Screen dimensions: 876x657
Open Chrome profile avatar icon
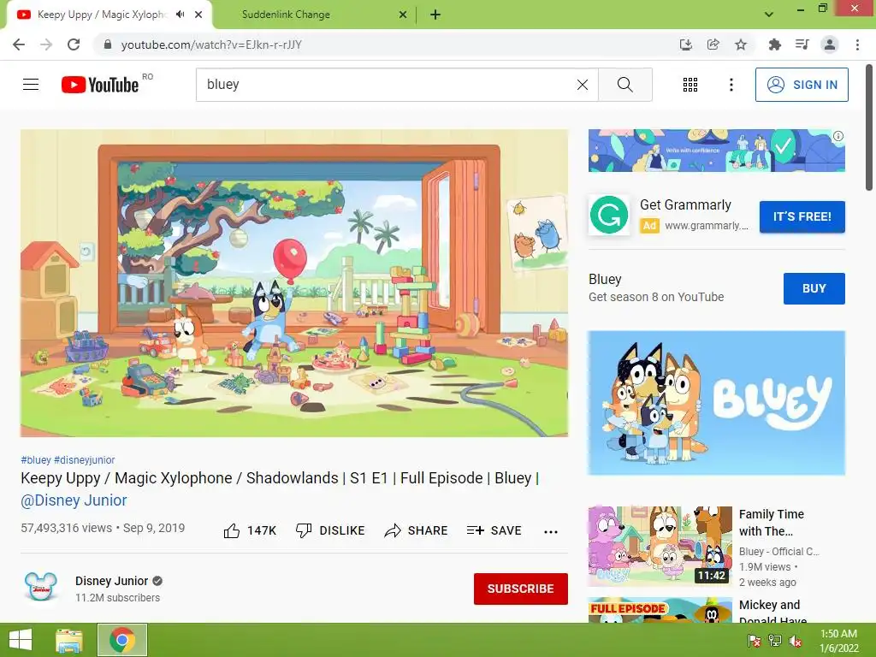830,44
